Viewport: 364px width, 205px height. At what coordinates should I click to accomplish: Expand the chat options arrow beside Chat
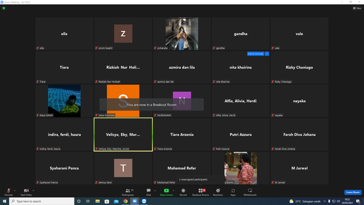[x=155, y=191]
